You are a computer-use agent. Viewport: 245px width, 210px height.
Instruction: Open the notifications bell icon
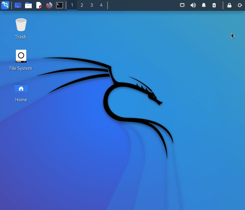tap(203, 5)
